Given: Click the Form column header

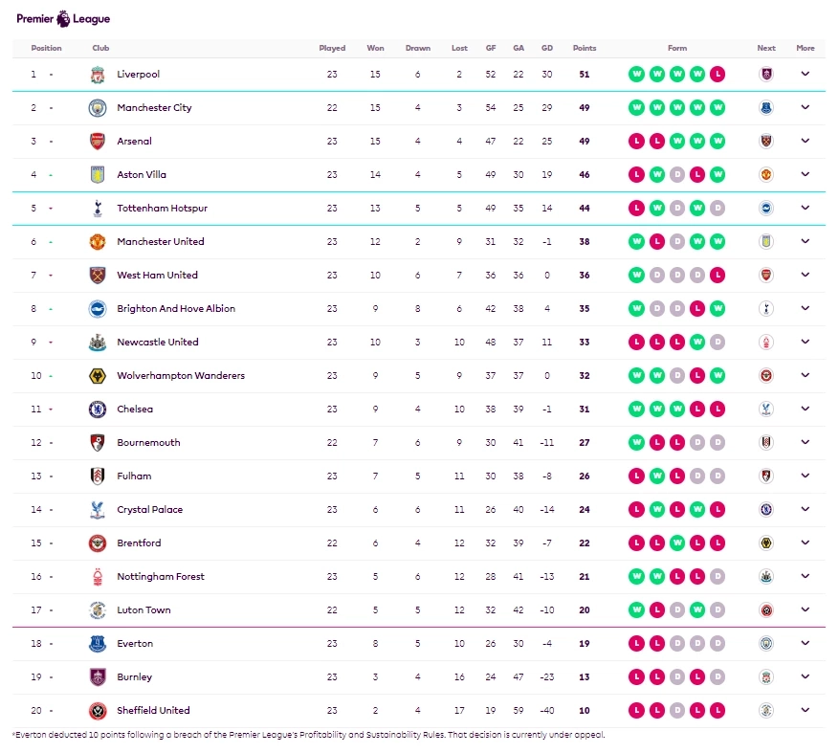Looking at the screenshot, I should point(677,48).
